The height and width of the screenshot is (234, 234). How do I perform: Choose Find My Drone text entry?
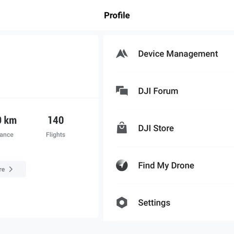(x=166, y=165)
